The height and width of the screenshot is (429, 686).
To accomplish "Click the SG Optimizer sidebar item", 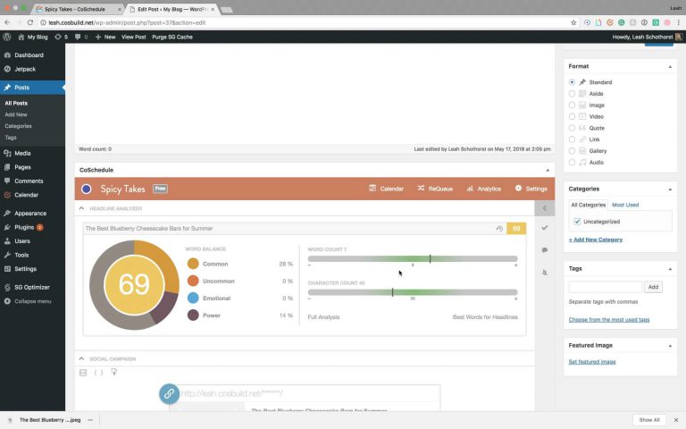I will tap(32, 287).
